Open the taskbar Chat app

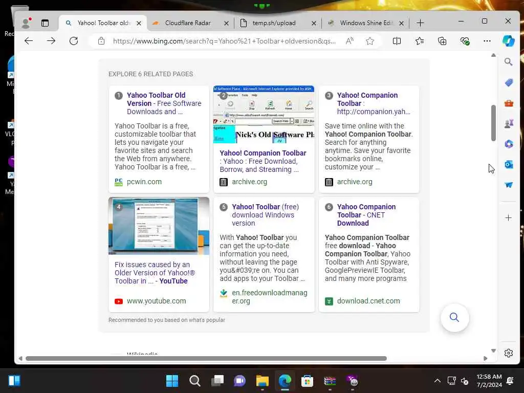tap(239, 381)
